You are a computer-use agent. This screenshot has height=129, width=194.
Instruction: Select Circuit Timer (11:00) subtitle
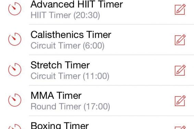pos(70,76)
